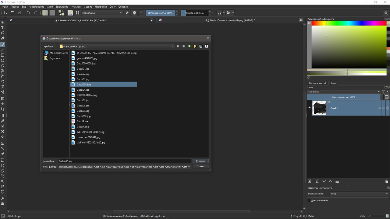
Task: Go forward in the file dialog
Action: 184,46
